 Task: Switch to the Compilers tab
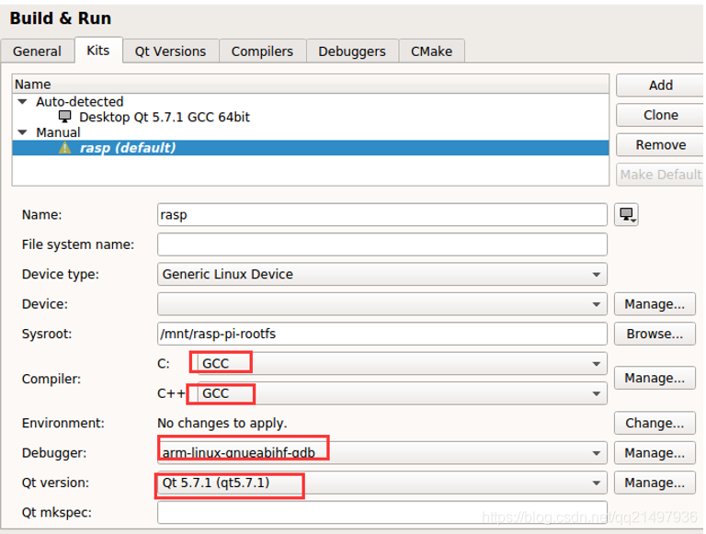pos(262,51)
